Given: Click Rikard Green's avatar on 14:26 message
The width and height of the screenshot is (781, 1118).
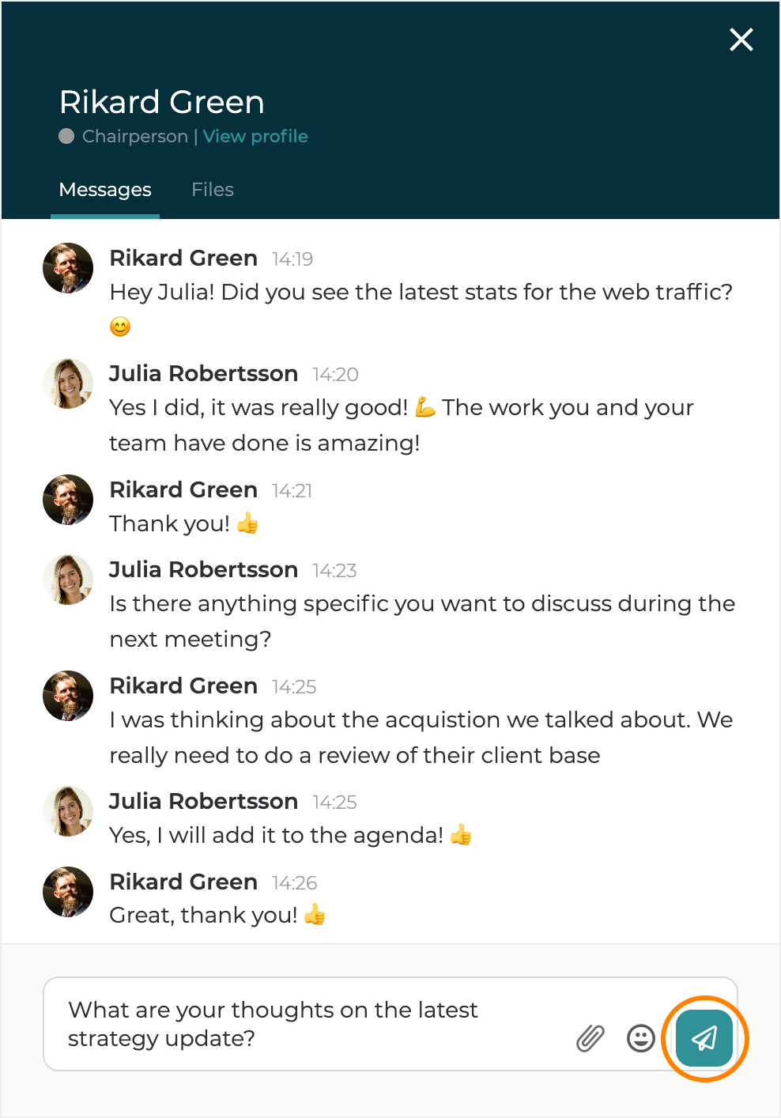Looking at the screenshot, I should [x=68, y=892].
